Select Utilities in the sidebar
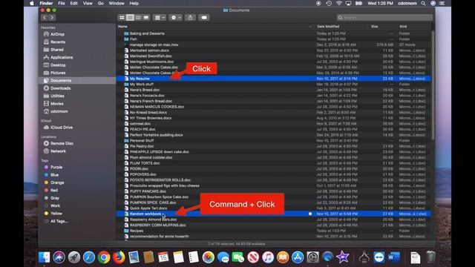This screenshot has width=475, height=267. click(x=57, y=96)
